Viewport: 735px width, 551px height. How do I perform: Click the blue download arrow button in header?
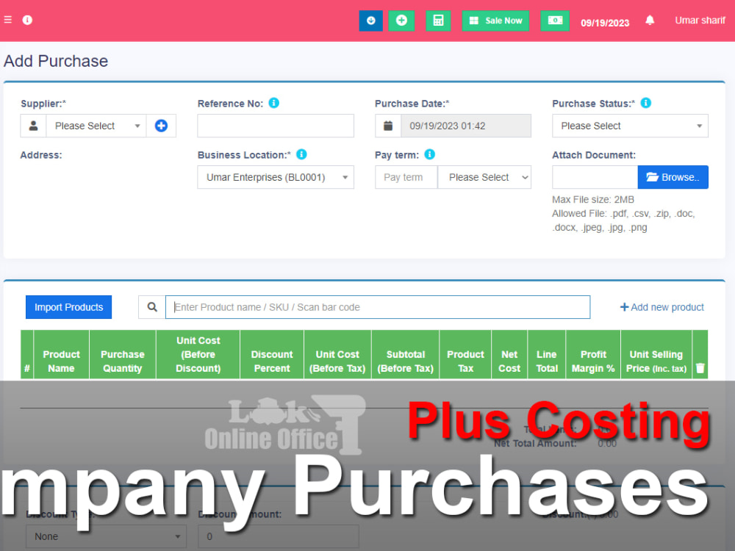click(370, 21)
